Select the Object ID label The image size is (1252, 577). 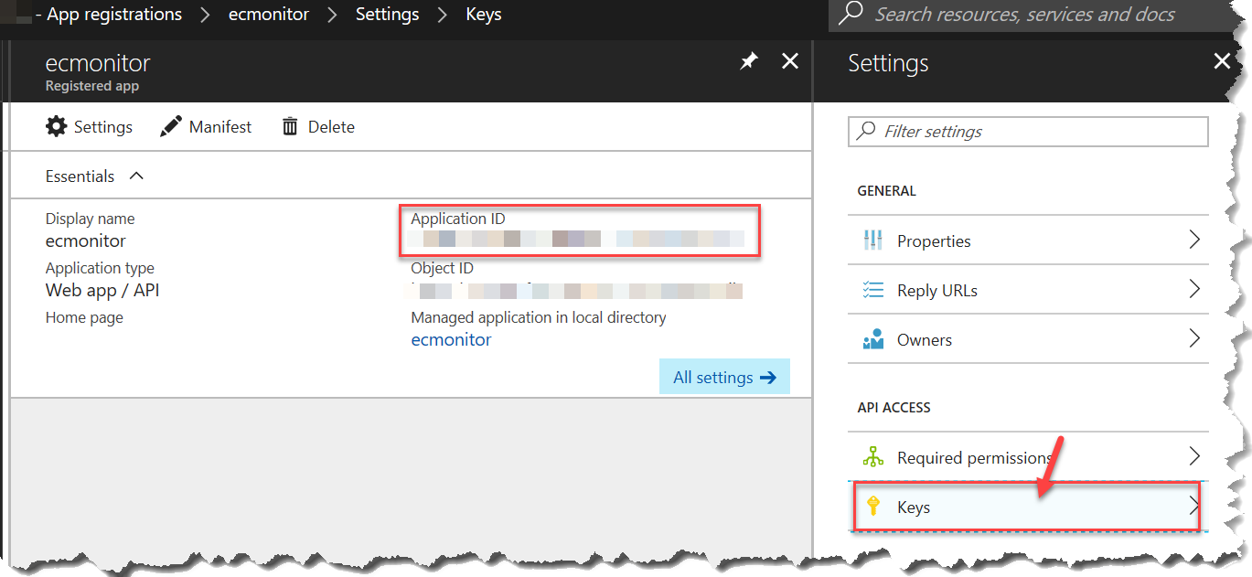443,268
